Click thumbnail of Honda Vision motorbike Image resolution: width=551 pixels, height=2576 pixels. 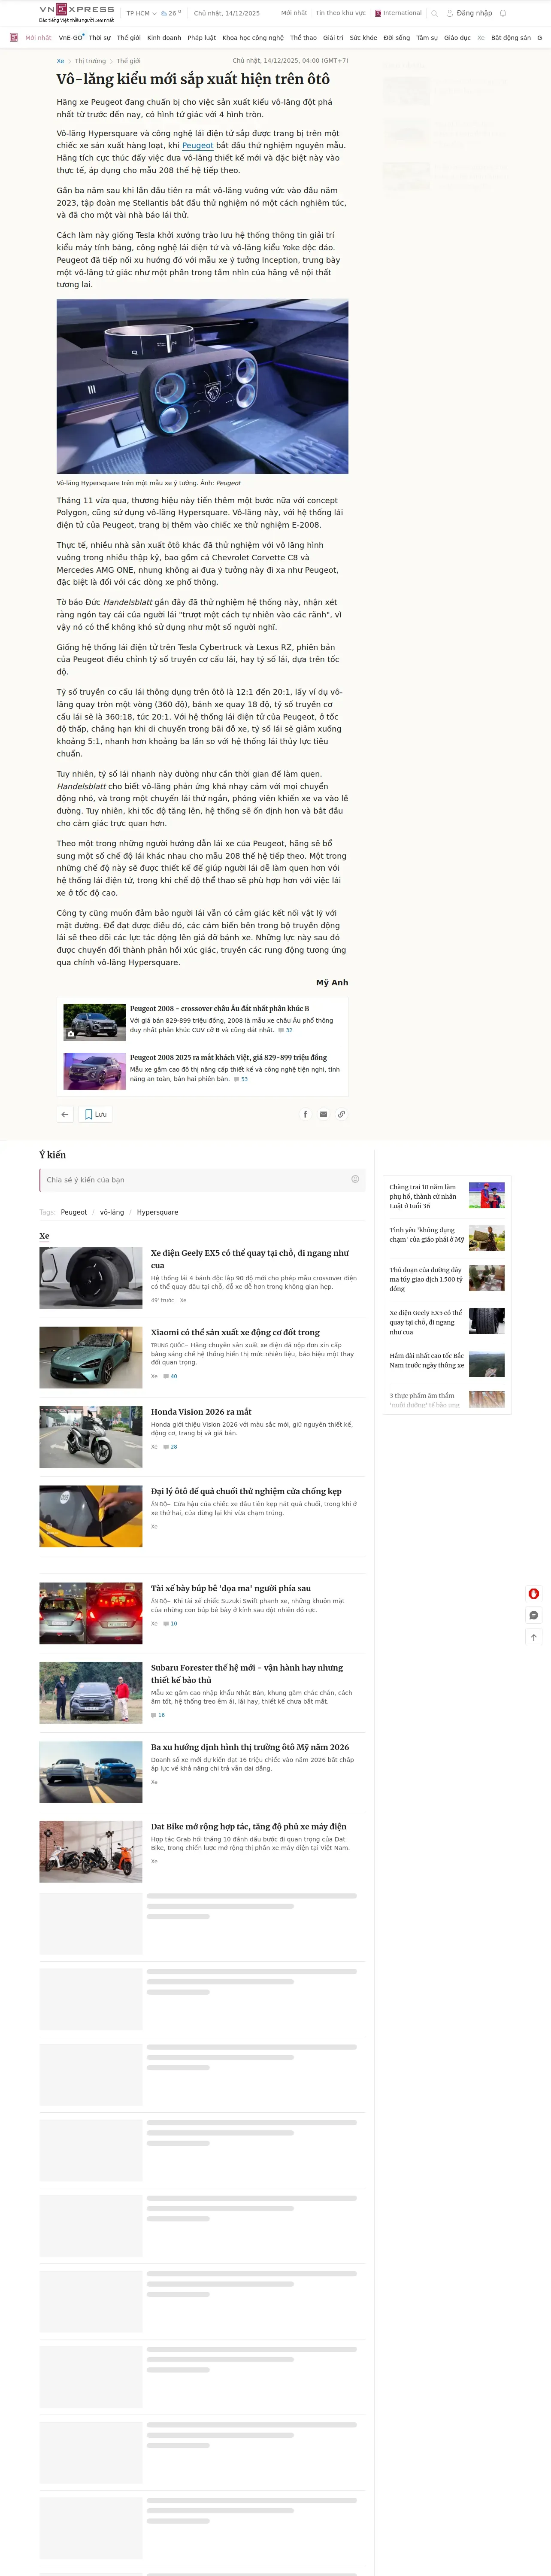pos(91,1437)
